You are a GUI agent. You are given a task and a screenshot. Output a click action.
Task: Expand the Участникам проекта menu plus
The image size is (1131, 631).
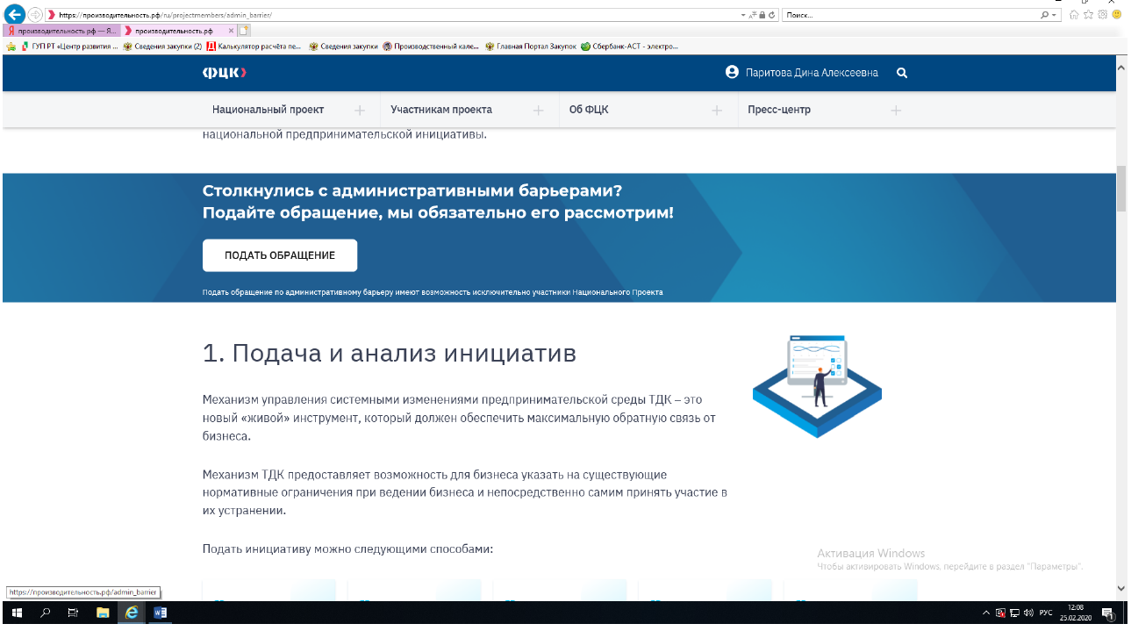click(x=539, y=111)
